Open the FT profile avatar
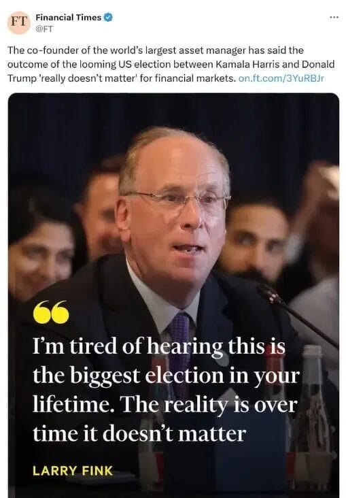346x498 pixels. [x=18, y=22]
